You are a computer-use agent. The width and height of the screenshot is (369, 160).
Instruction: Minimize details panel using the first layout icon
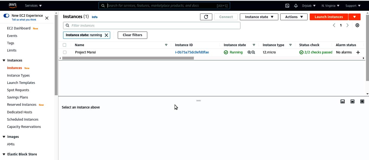(x=342, y=101)
